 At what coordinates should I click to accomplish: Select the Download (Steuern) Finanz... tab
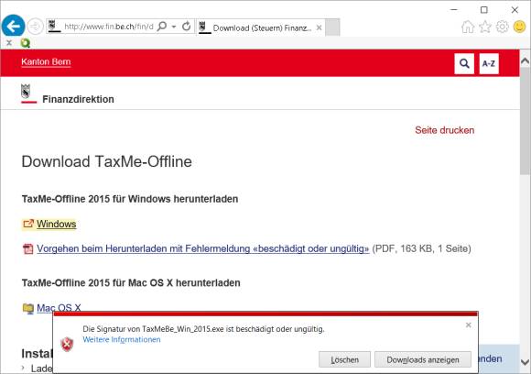[x=261, y=27]
